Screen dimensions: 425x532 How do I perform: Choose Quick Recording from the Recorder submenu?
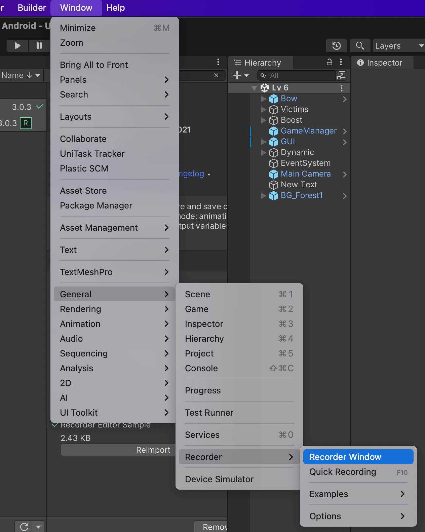(358, 472)
